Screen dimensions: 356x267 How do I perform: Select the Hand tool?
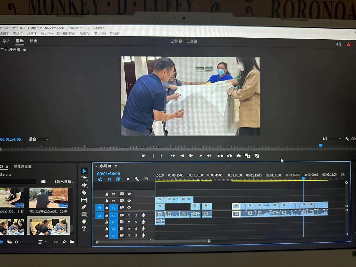pyautogui.click(x=84, y=221)
